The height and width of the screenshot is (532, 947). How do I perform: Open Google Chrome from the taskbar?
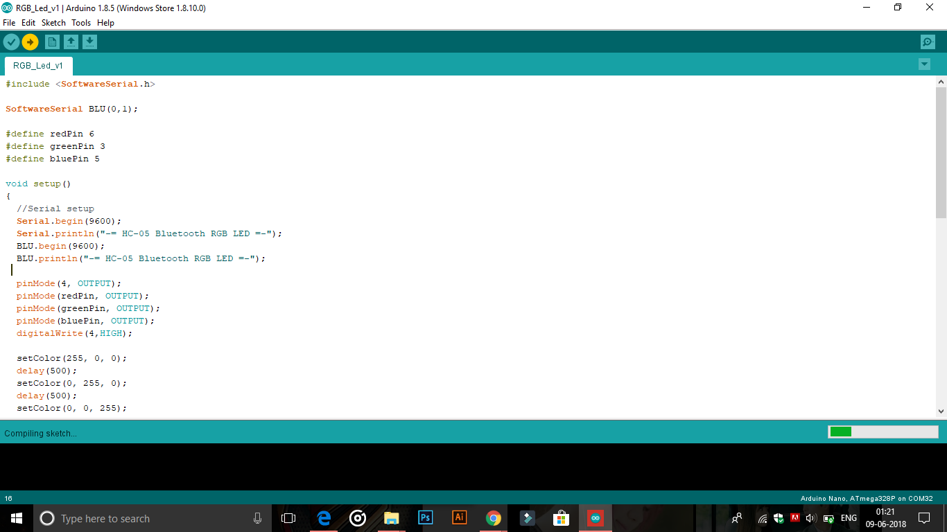[x=492, y=517]
